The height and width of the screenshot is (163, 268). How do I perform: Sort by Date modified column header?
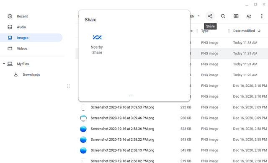point(244,31)
